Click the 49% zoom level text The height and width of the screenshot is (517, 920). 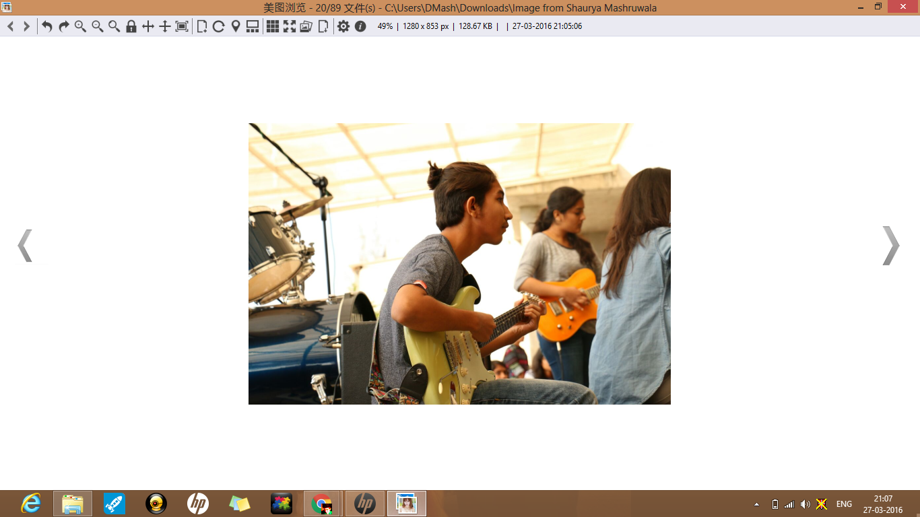coord(385,26)
